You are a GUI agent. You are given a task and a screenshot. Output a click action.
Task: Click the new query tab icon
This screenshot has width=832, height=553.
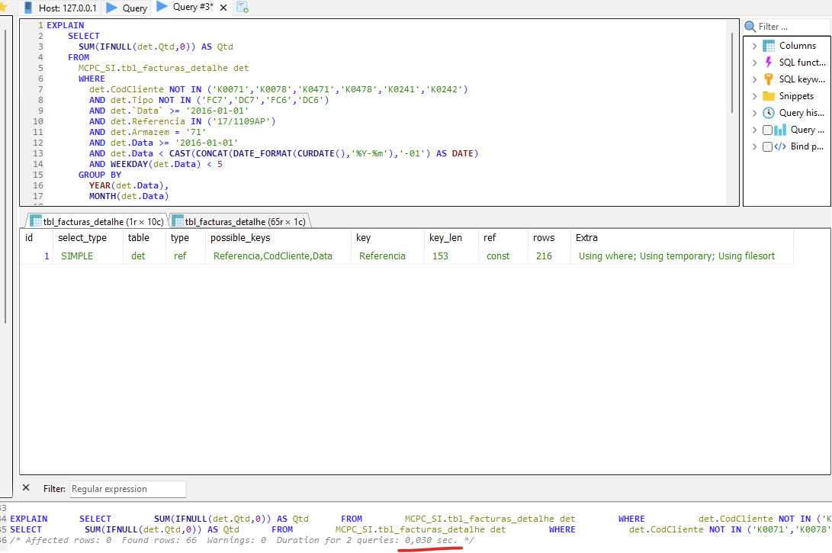pos(243,8)
